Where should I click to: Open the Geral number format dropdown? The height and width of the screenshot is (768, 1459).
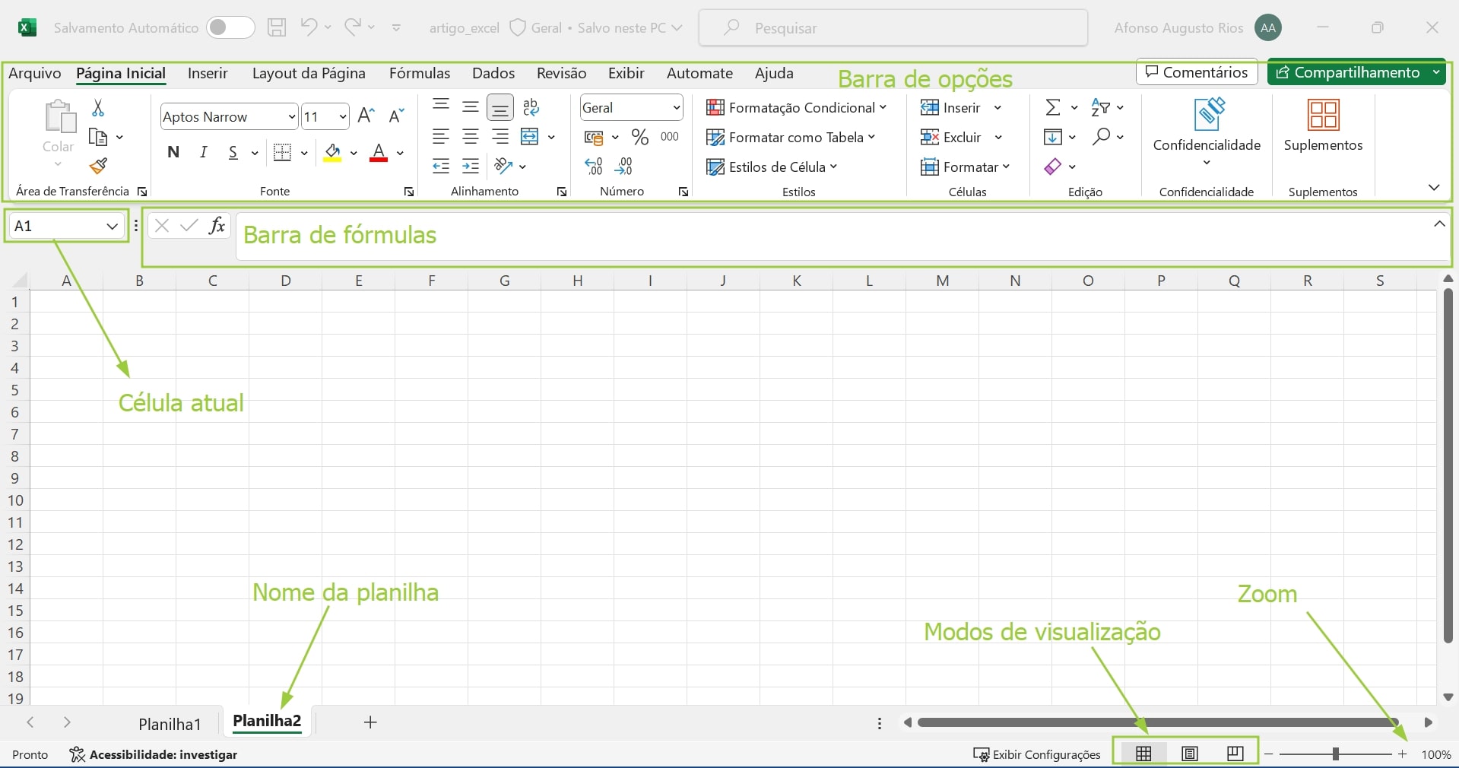coord(676,107)
